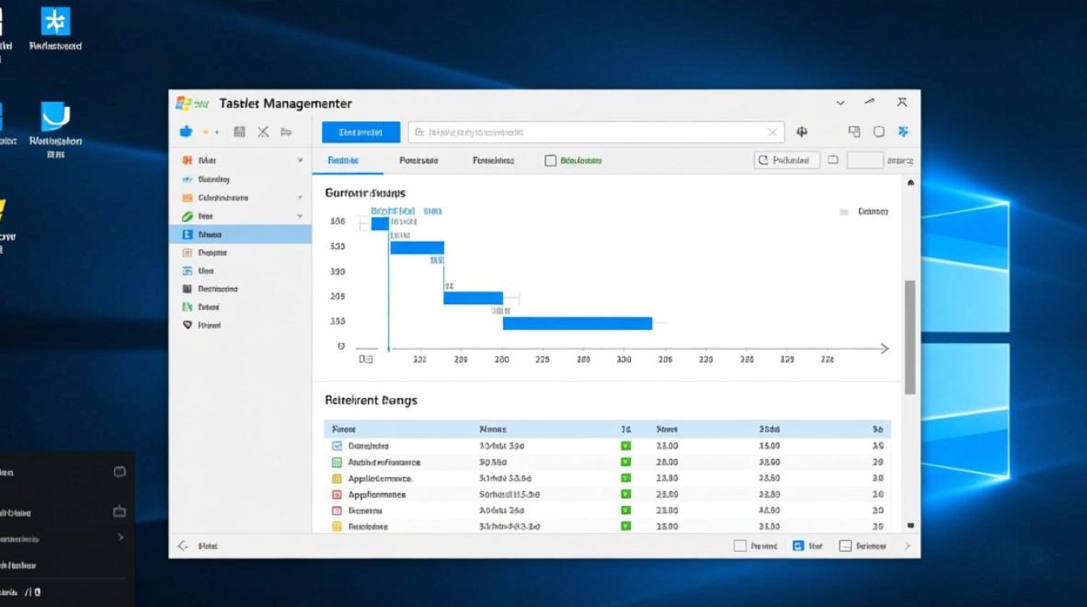Click the grid icon in the left toolbar
This screenshot has width=1087, height=607.
[239, 132]
